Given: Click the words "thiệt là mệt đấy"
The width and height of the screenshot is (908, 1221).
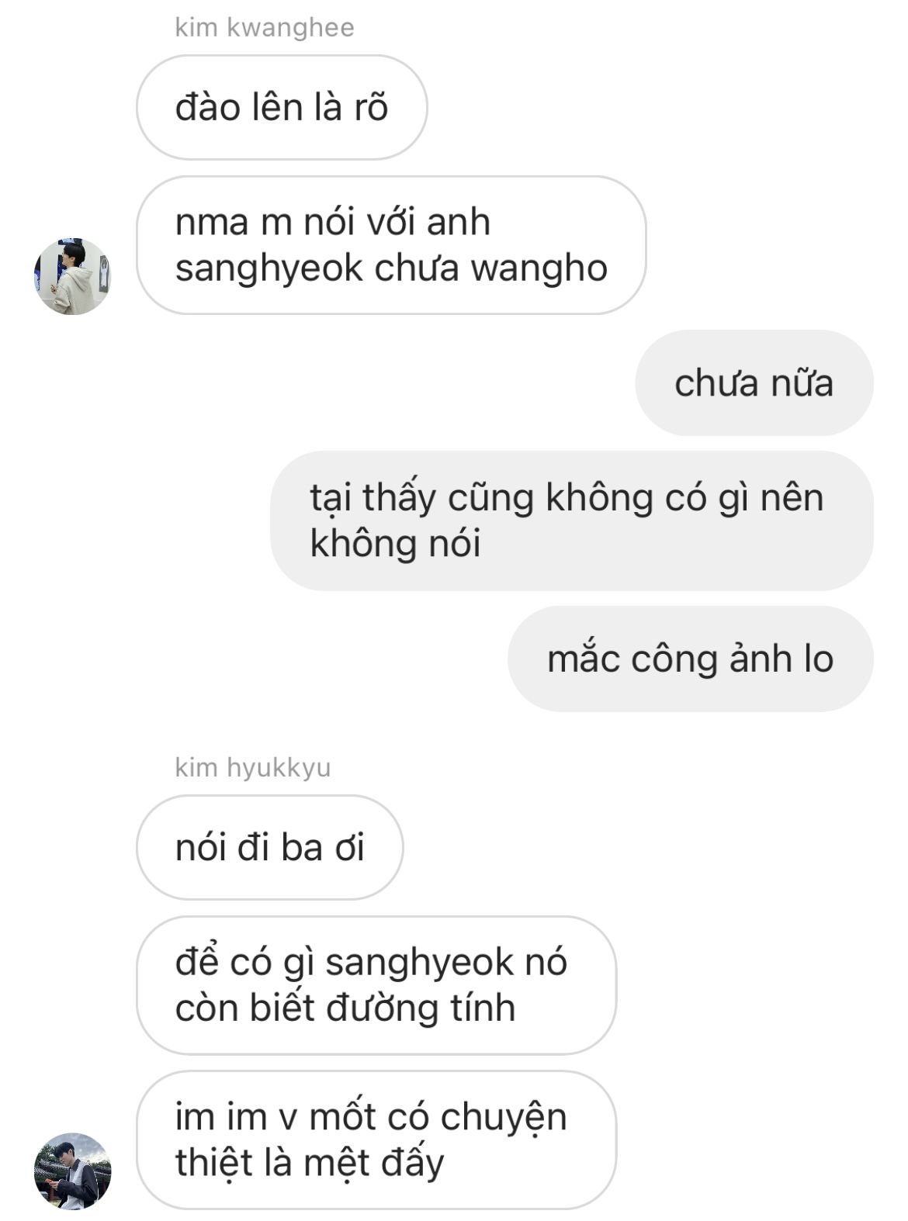Looking at the screenshot, I should 310,1163.
